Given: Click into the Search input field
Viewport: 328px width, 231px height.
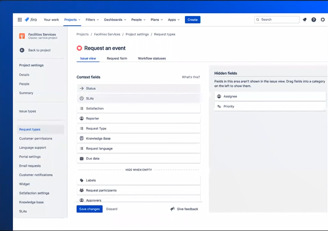Looking at the screenshot, I should (277, 20).
